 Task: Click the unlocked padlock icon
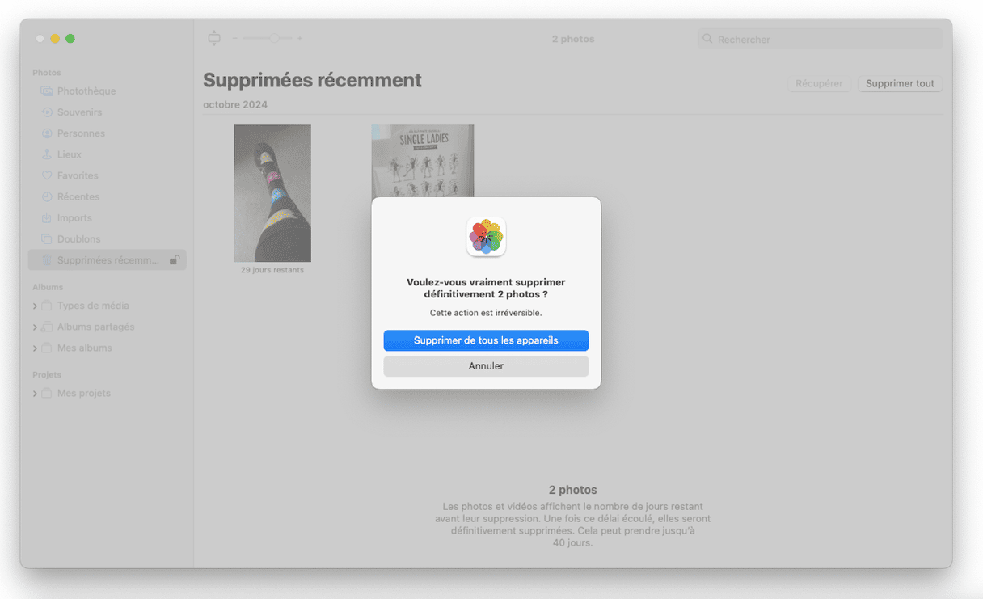coord(174,260)
